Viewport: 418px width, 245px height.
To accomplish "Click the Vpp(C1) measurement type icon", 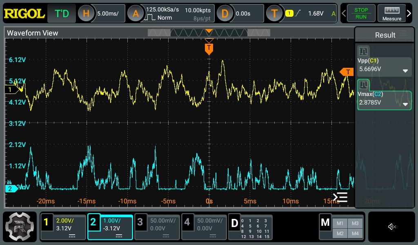I will tap(363, 51).
